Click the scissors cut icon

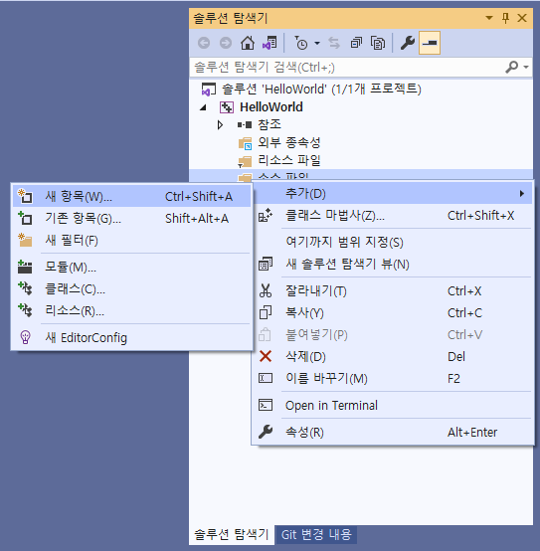[x=266, y=291]
